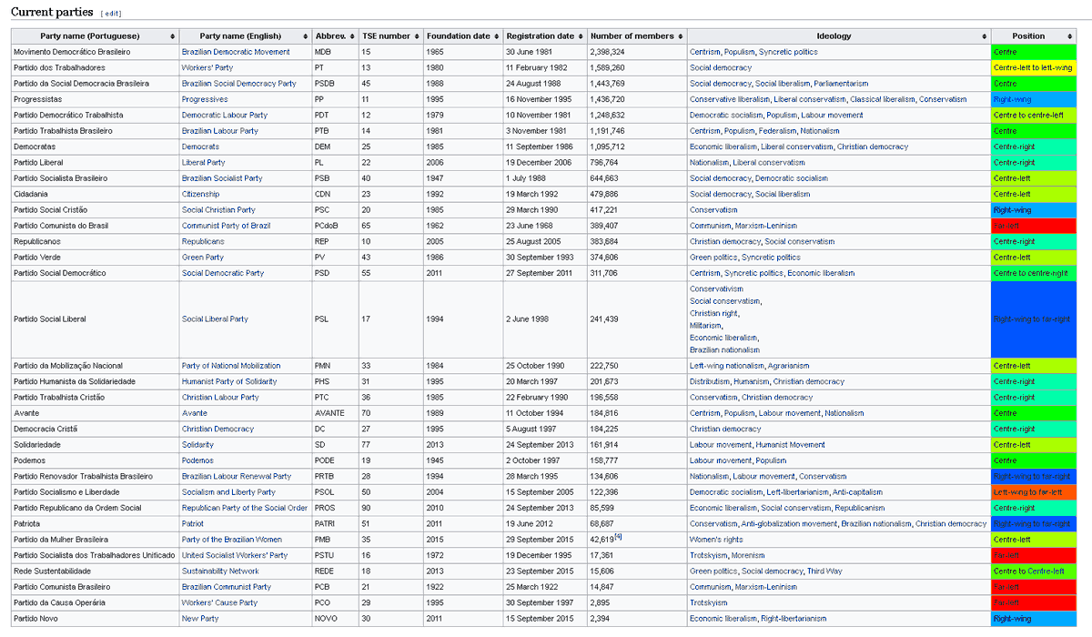This screenshot has height=637, width=1092.
Task: Select the NOVO abbreviation cell
Action: (x=335, y=619)
